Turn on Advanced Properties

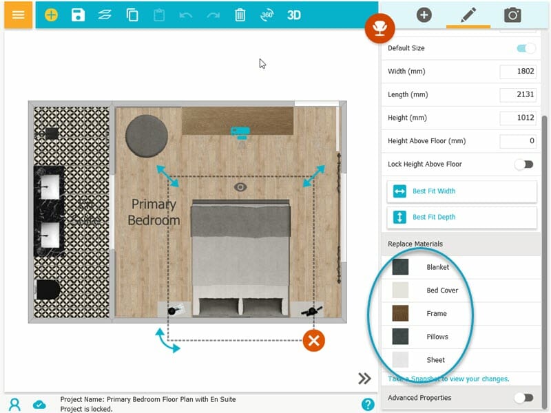pyautogui.click(x=524, y=398)
